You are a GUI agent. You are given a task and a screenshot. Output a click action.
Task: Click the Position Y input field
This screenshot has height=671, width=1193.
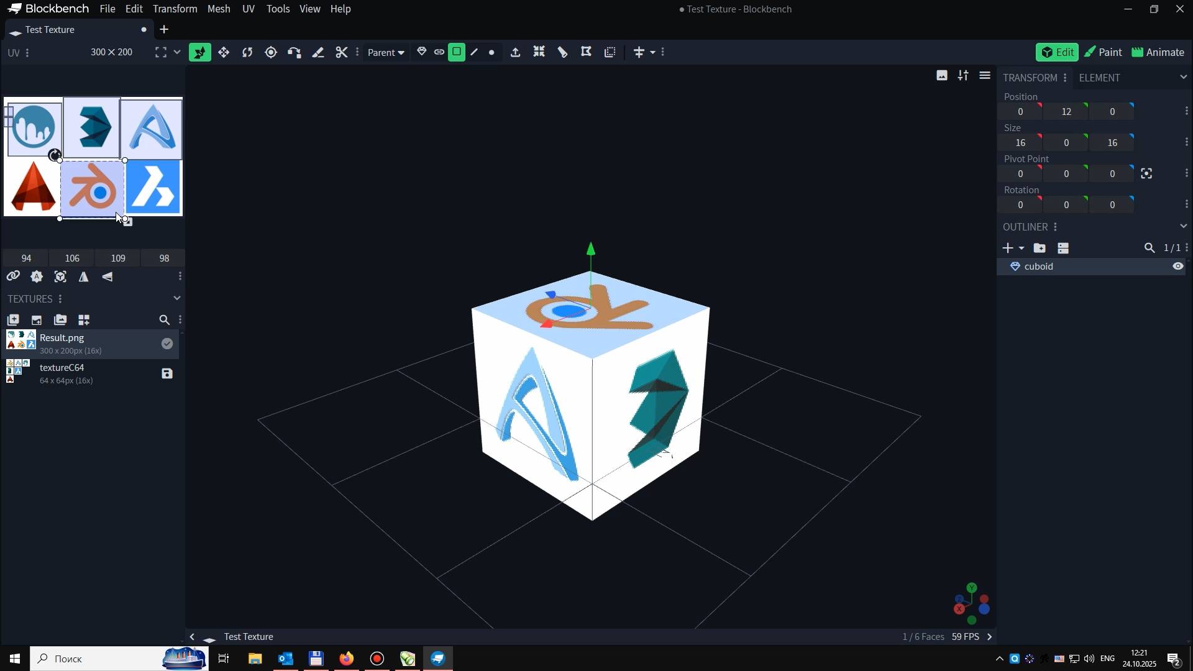click(1066, 112)
